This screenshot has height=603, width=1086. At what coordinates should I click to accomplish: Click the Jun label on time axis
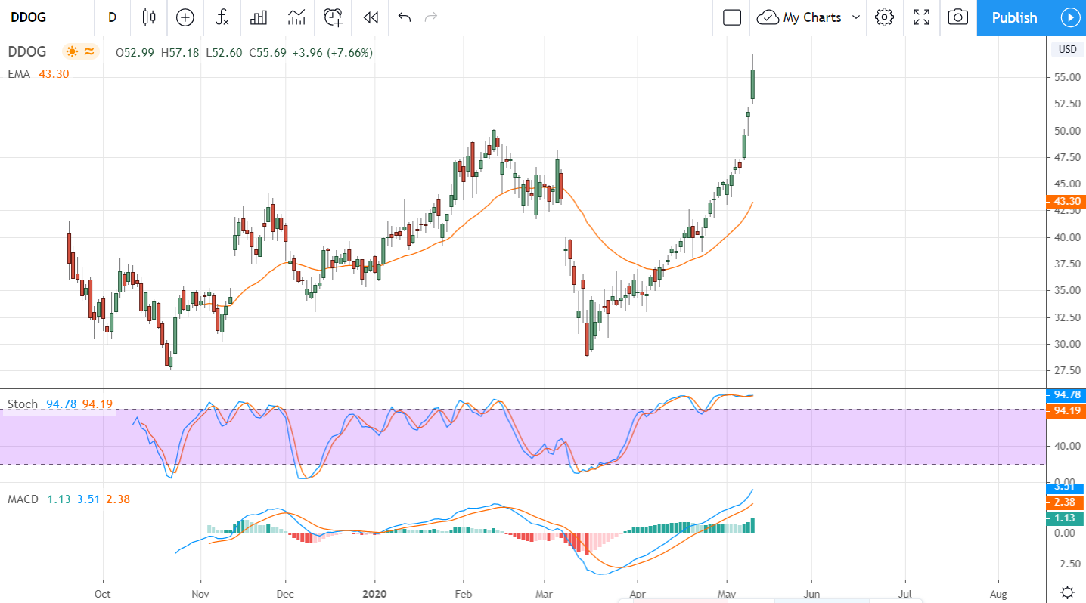coord(811,594)
